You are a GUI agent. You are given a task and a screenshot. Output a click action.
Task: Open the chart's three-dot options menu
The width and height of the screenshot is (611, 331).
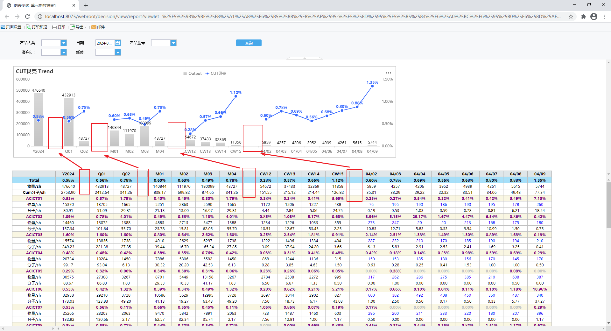pos(389,73)
